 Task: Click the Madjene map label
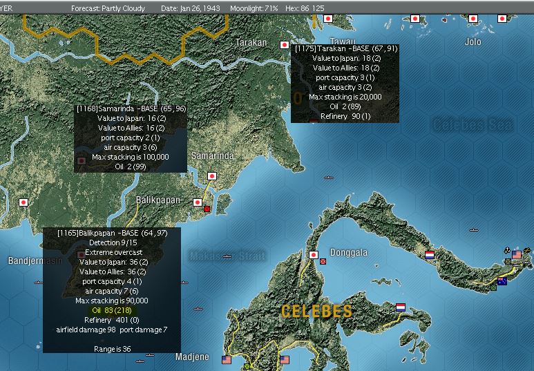coord(192,357)
